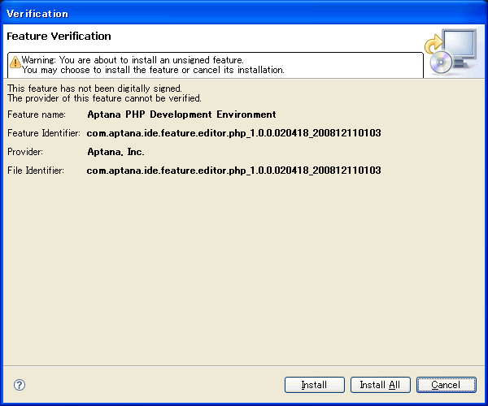The height and width of the screenshot is (406, 488).
Task: Select the 'Aptana PHP Development Environment' feature name
Action: (x=181, y=114)
